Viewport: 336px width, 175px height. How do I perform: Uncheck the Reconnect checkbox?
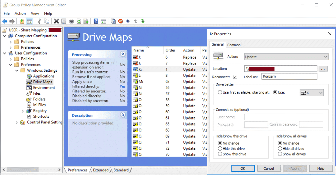click(235, 77)
